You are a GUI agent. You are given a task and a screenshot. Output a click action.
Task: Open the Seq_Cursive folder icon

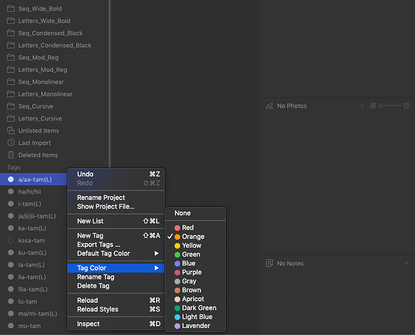(11, 106)
